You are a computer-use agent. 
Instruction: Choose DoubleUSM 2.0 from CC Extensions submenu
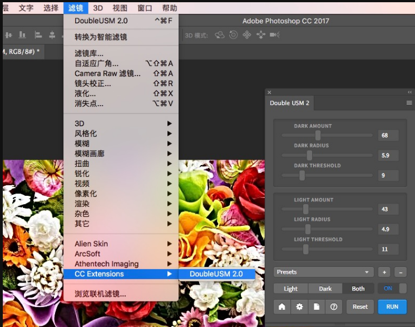(x=216, y=274)
